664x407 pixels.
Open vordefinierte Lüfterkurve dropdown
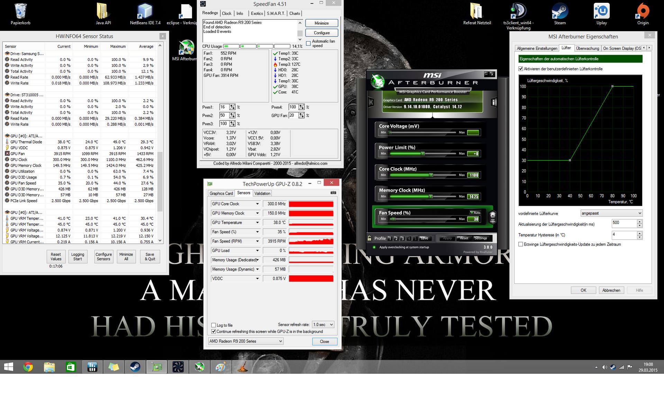(611, 213)
